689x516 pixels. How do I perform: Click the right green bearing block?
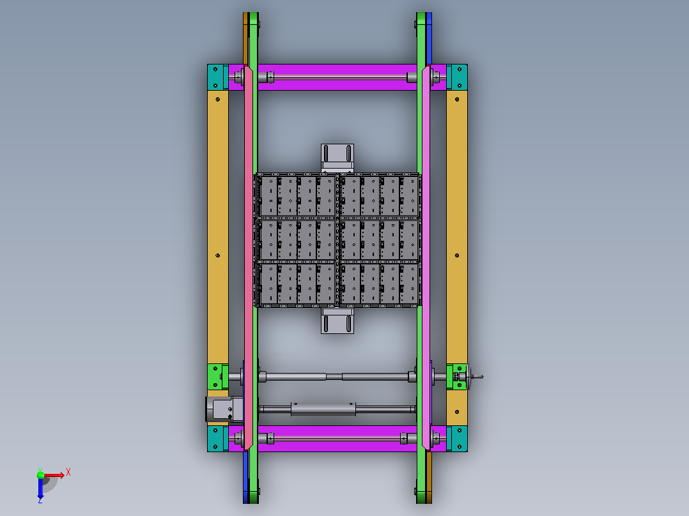coord(457,377)
